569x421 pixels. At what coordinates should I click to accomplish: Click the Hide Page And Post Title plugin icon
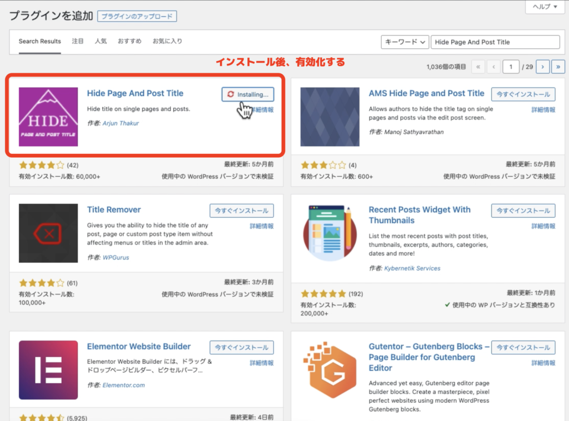pos(48,117)
